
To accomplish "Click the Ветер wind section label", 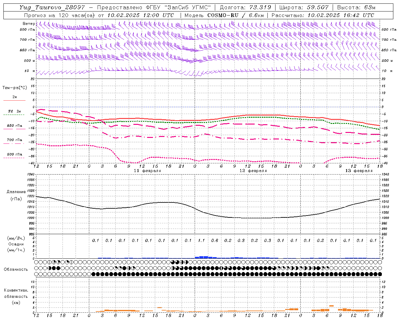I will pos(29,24).
